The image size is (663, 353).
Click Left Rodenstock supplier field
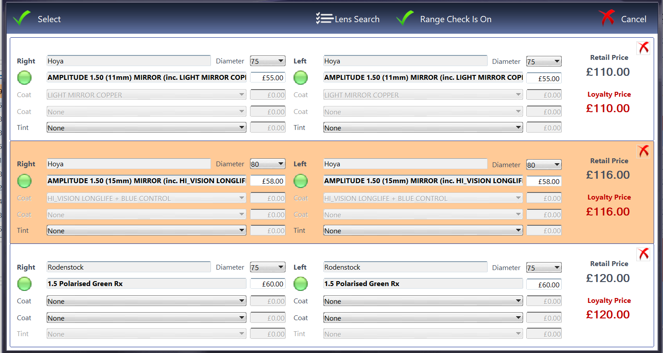point(405,267)
